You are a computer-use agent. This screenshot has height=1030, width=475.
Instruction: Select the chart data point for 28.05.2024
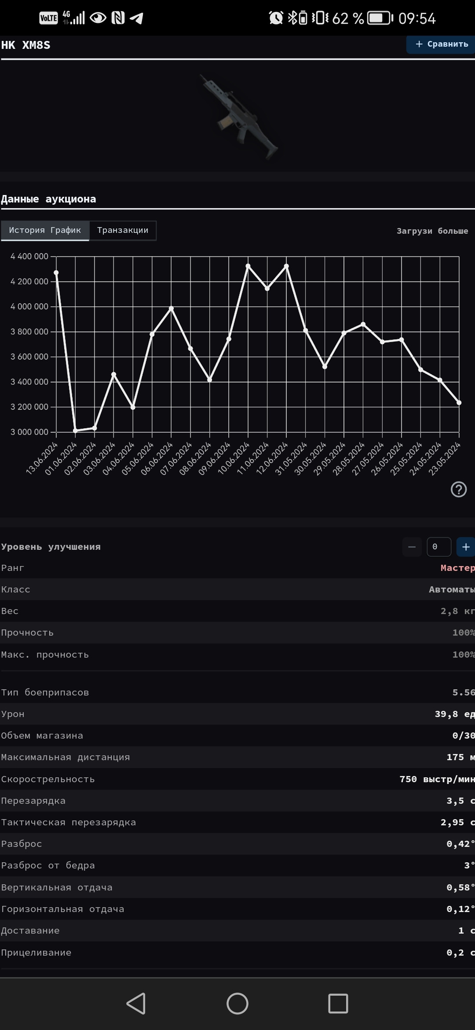point(363,324)
